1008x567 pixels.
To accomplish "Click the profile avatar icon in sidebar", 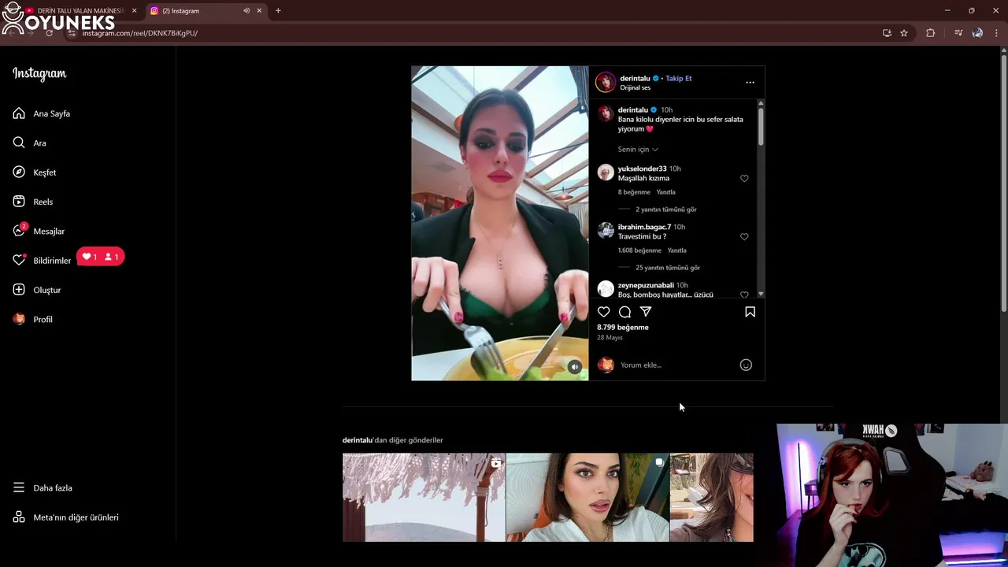I will (x=19, y=319).
